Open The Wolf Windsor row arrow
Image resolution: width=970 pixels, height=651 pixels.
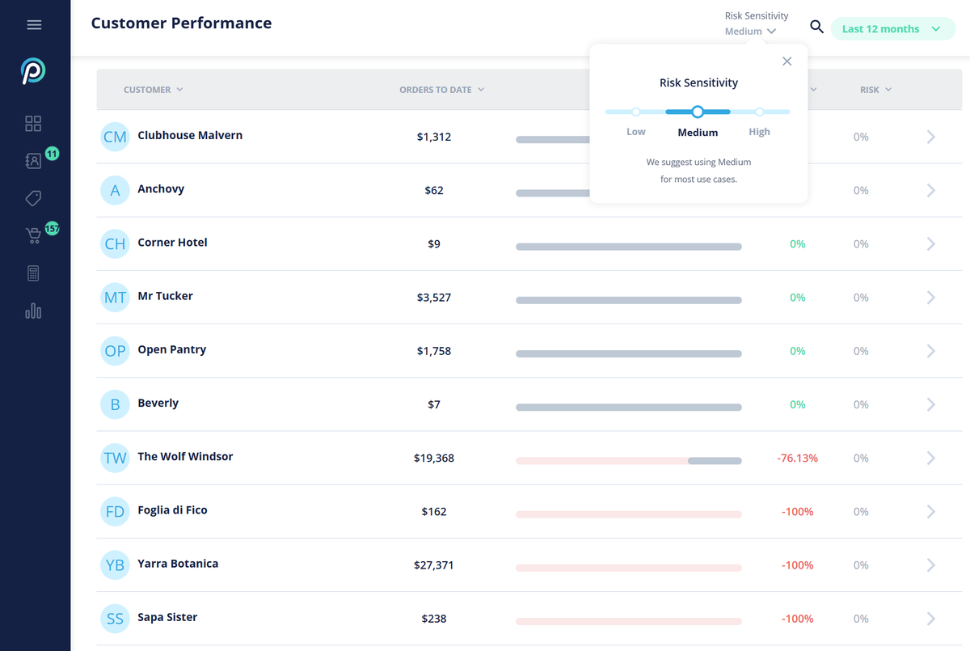[931, 458]
